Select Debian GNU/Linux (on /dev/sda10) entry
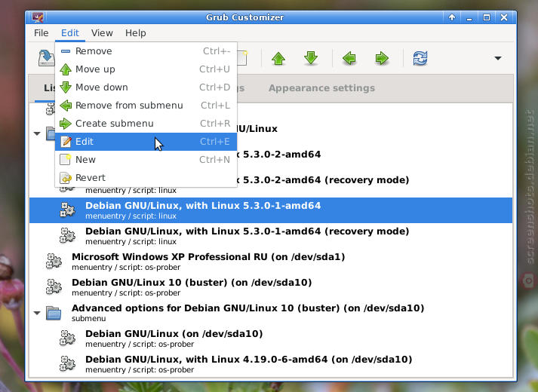538x392 pixels. pyautogui.click(x=271, y=338)
